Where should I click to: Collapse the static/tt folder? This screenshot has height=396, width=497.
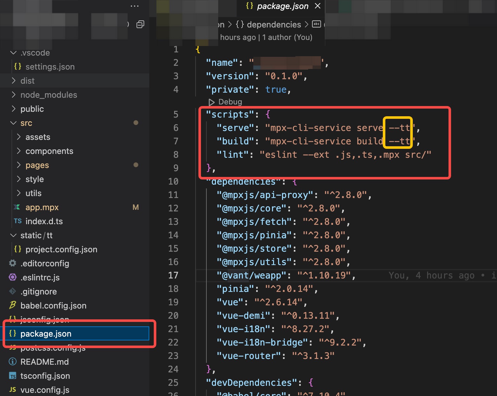pyautogui.click(x=13, y=235)
